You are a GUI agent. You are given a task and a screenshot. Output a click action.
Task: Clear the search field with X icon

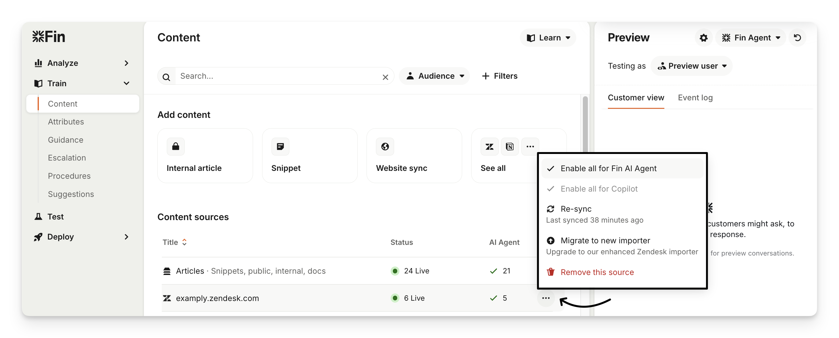(x=385, y=77)
